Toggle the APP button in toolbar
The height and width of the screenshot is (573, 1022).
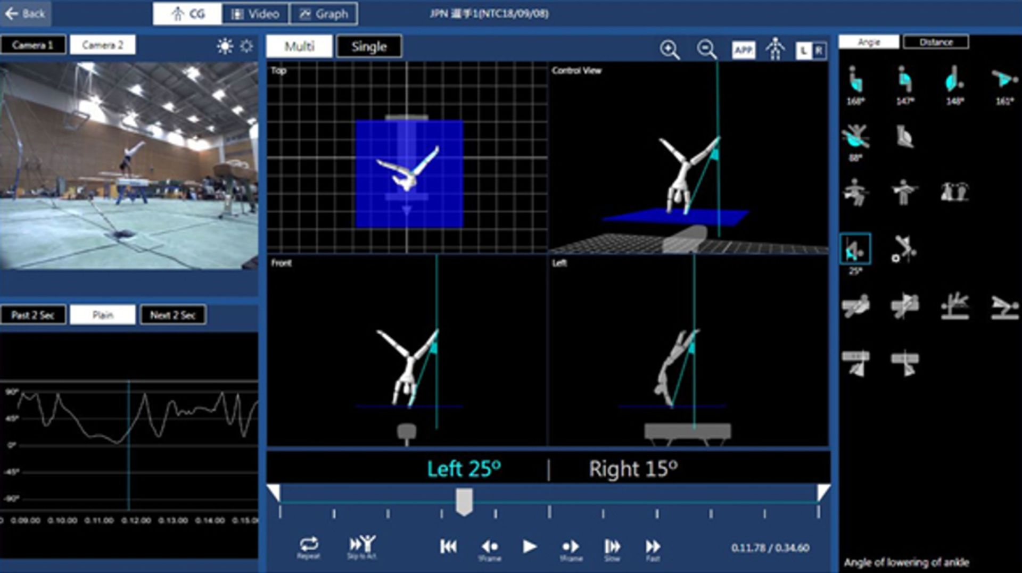(x=743, y=50)
